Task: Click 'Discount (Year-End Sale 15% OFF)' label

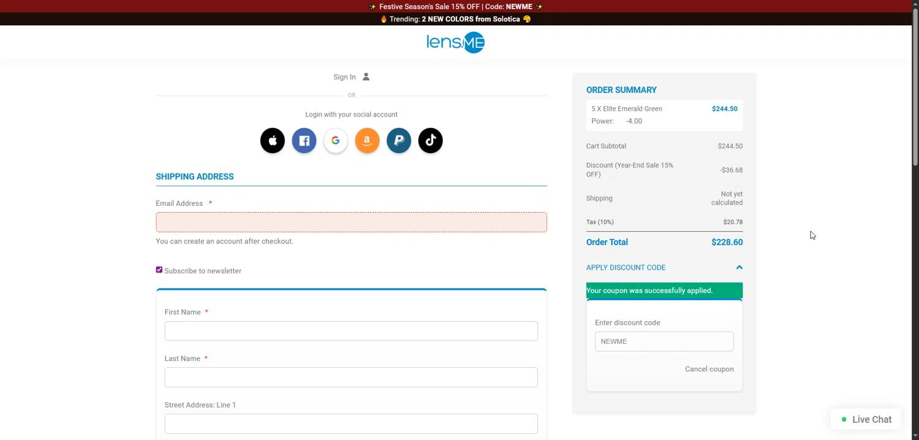Action: [630, 170]
